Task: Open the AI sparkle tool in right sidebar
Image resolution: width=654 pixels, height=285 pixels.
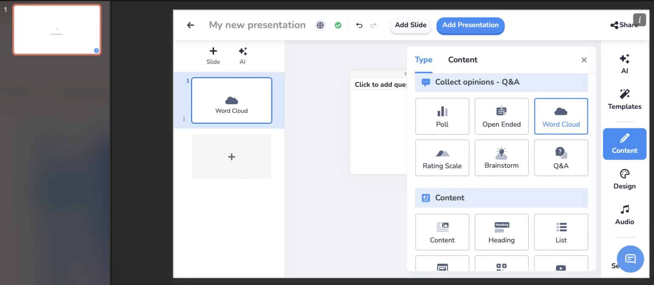Action: [624, 64]
